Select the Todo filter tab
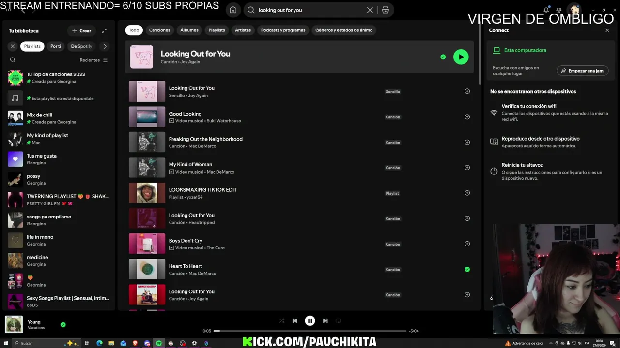This screenshot has width=620, height=348. coord(134,30)
